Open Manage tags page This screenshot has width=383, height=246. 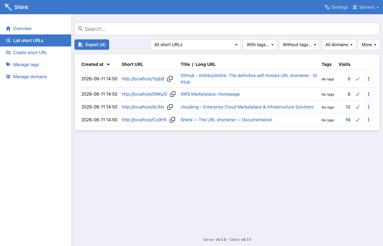[x=36, y=65]
